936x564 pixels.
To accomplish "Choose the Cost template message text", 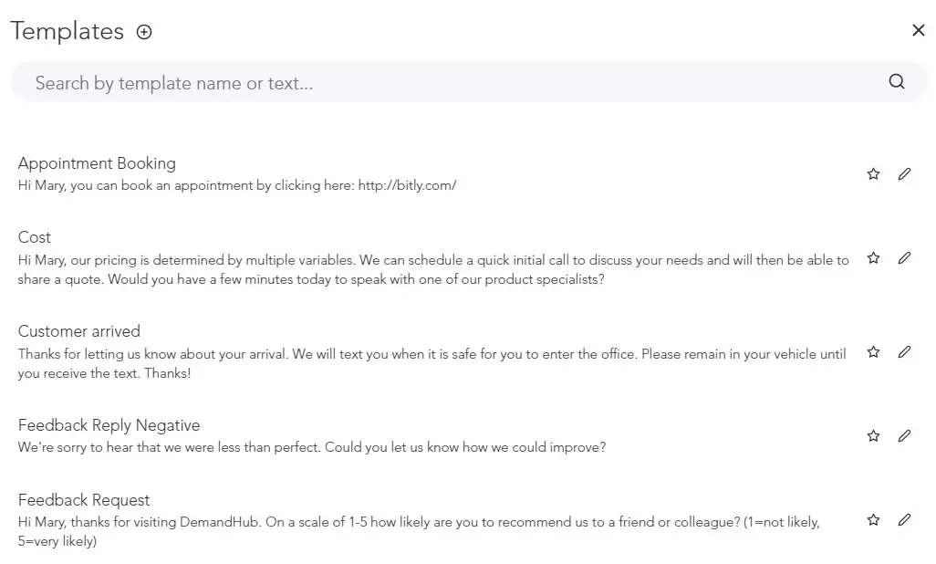I will (x=433, y=269).
